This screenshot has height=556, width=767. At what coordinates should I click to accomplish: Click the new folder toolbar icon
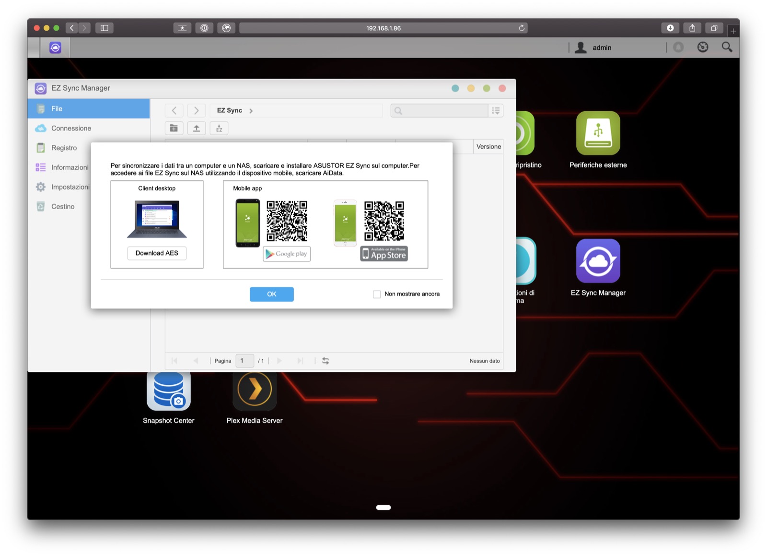point(174,128)
